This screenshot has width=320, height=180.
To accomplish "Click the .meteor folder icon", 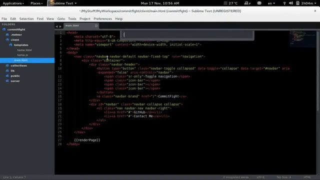I will 7,34.
